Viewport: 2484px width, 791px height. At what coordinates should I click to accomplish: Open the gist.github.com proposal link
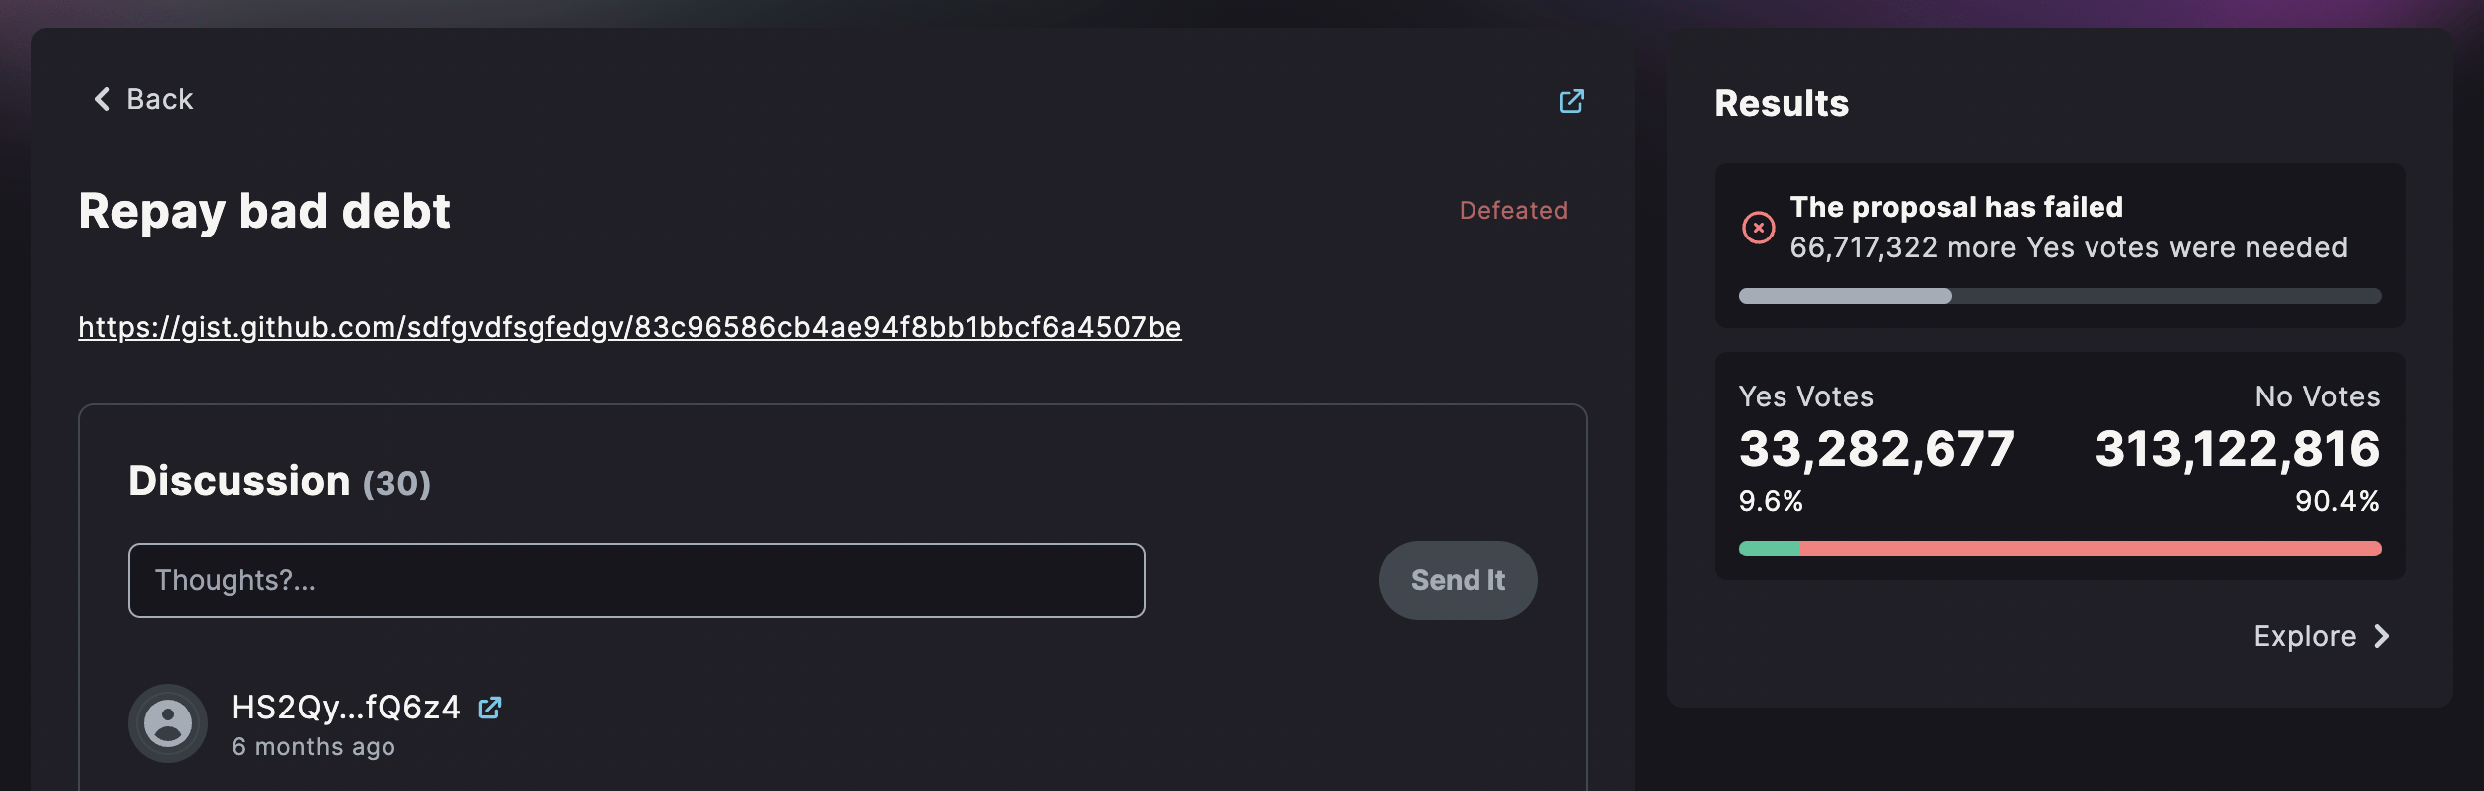point(630,327)
